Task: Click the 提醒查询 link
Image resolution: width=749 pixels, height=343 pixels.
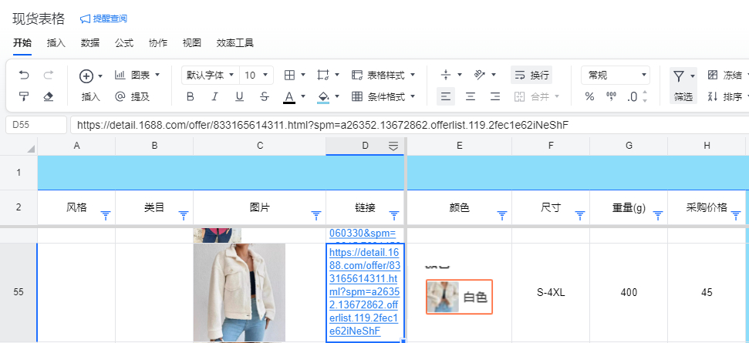Action: (x=104, y=18)
